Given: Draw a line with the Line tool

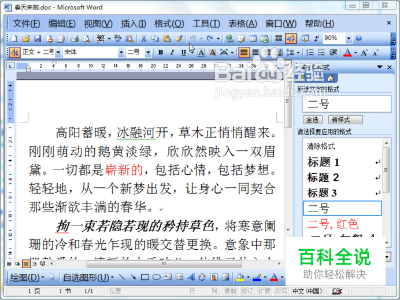Looking at the screenshot, I should click(122, 277).
